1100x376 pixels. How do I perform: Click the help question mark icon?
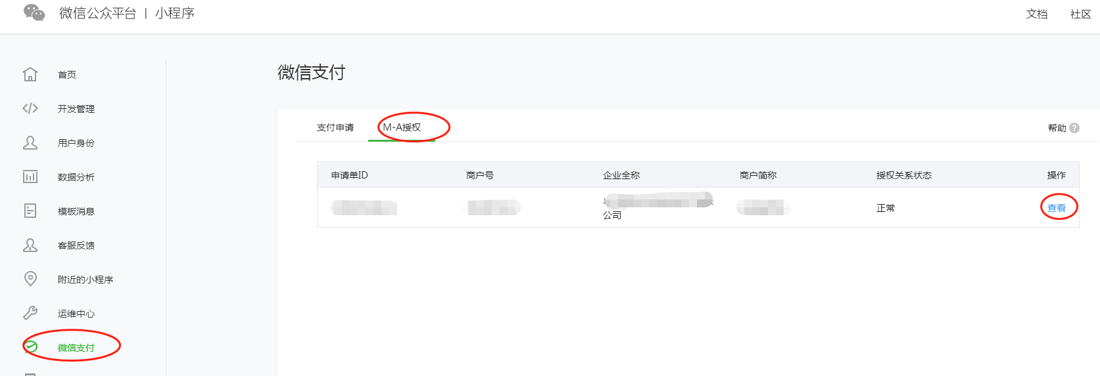(x=1074, y=128)
